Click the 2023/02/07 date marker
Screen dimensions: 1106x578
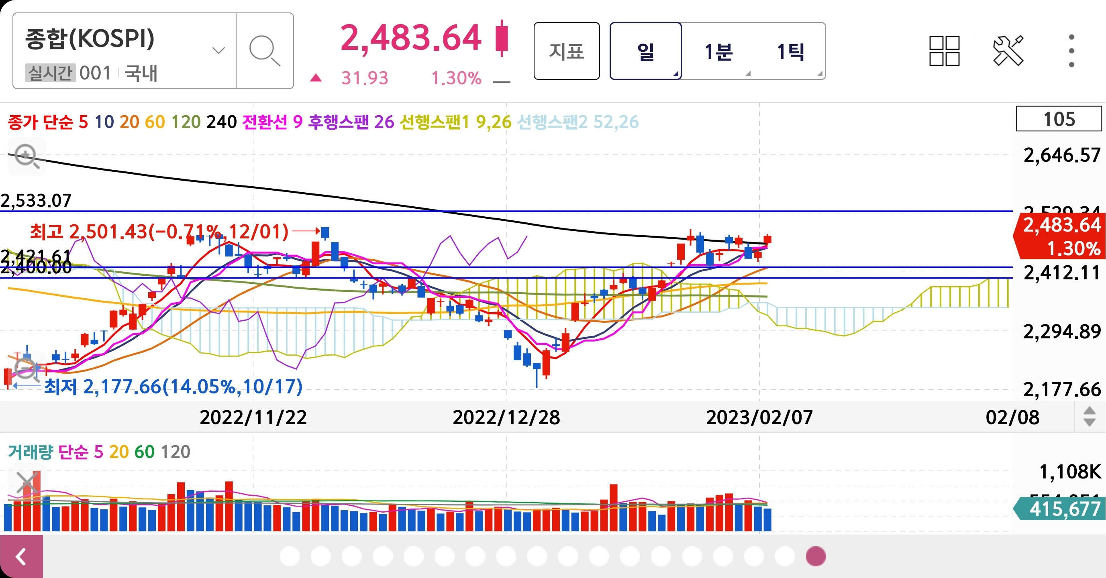click(759, 417)
